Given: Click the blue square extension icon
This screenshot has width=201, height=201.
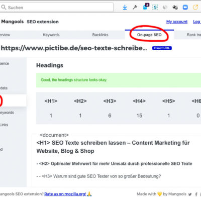Looking at the screenshot, I should tap(185, 8).
